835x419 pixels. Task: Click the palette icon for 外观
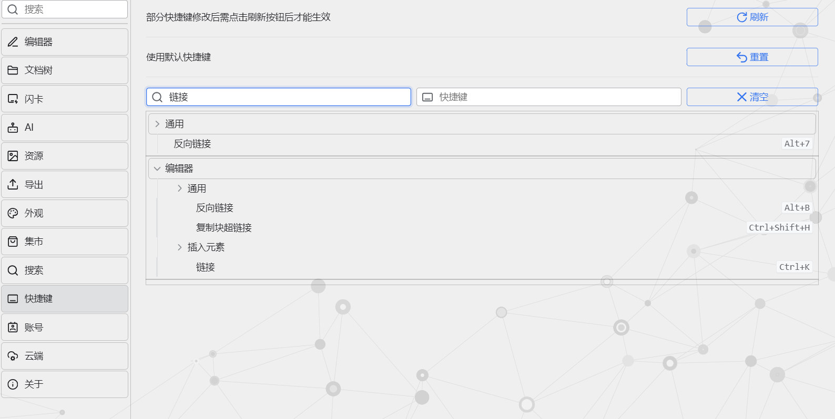[13, 213]
